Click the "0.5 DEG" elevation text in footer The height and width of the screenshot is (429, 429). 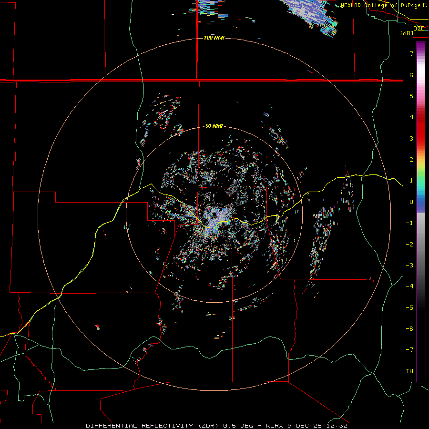[238, 426]
